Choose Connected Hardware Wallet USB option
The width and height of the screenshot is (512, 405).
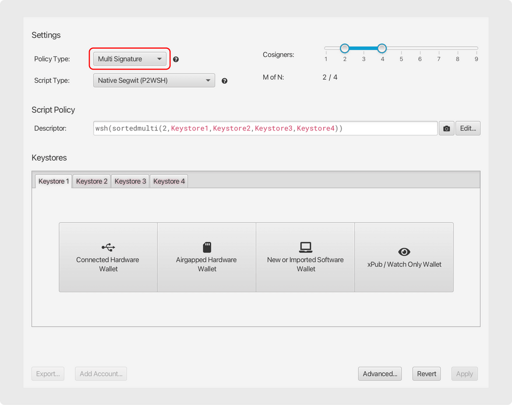[x=108, y=257]
